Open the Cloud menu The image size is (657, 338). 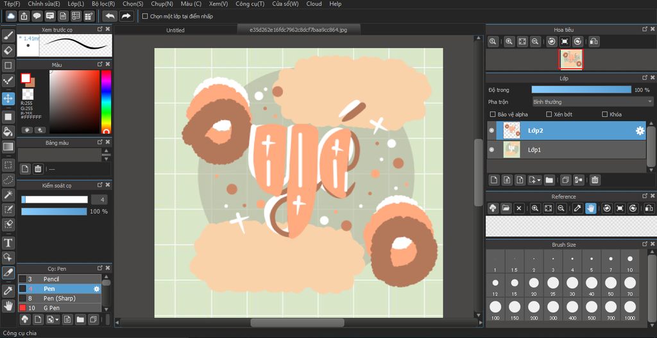coord(314,4)
